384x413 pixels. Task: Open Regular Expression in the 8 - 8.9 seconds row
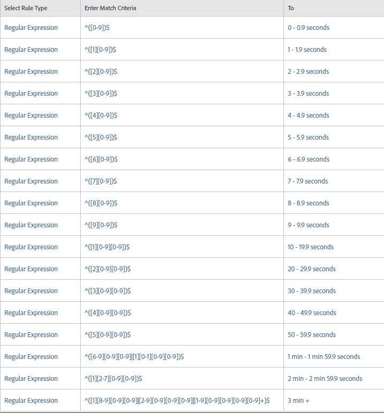click(31, 203)
